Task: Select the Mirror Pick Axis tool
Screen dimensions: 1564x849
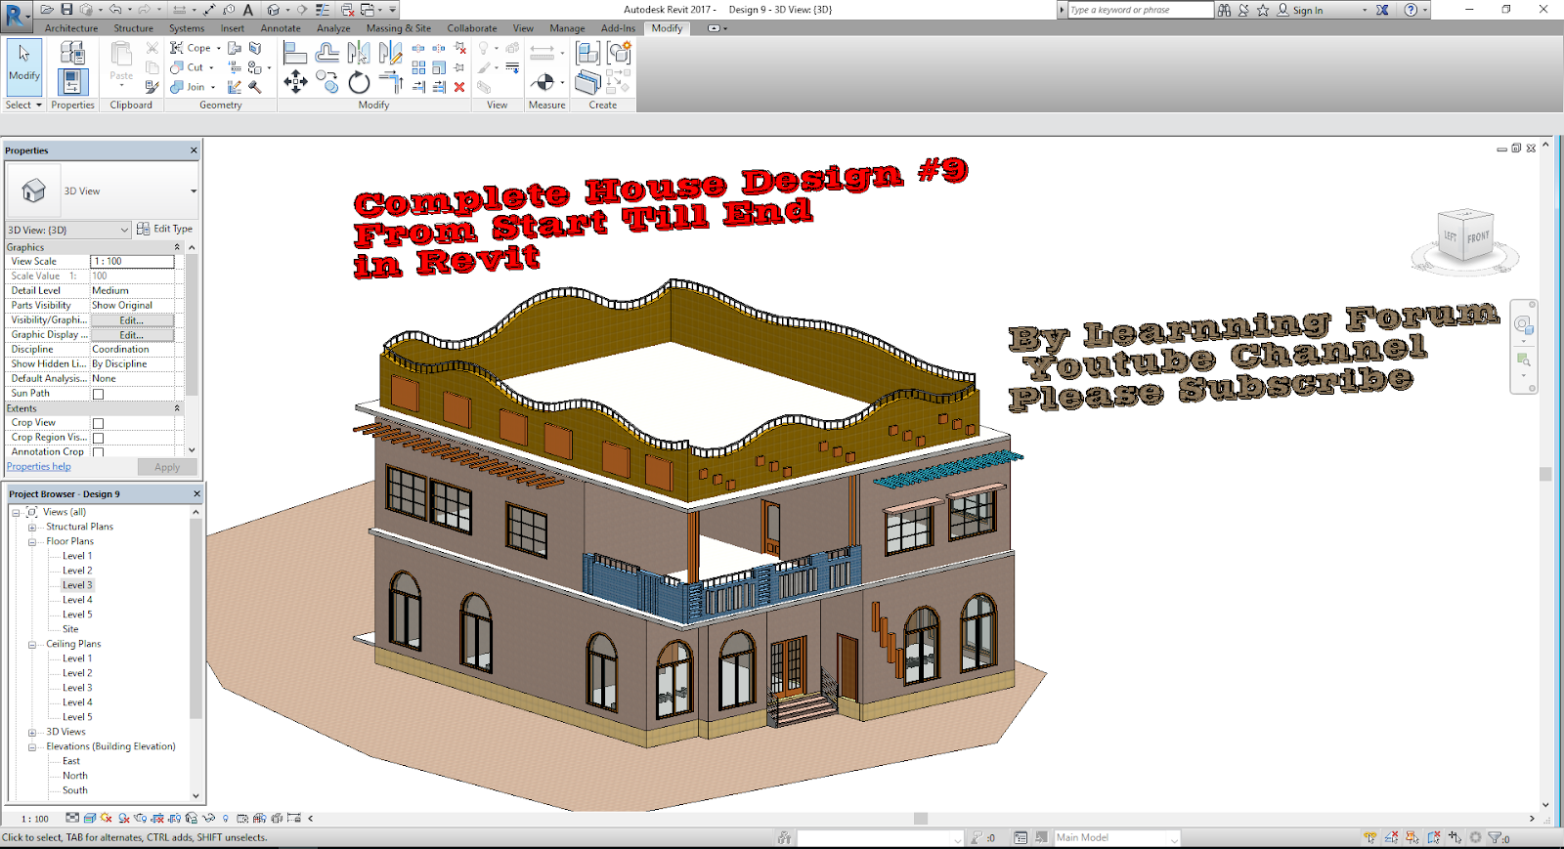Action: click(x=359, y=52)
